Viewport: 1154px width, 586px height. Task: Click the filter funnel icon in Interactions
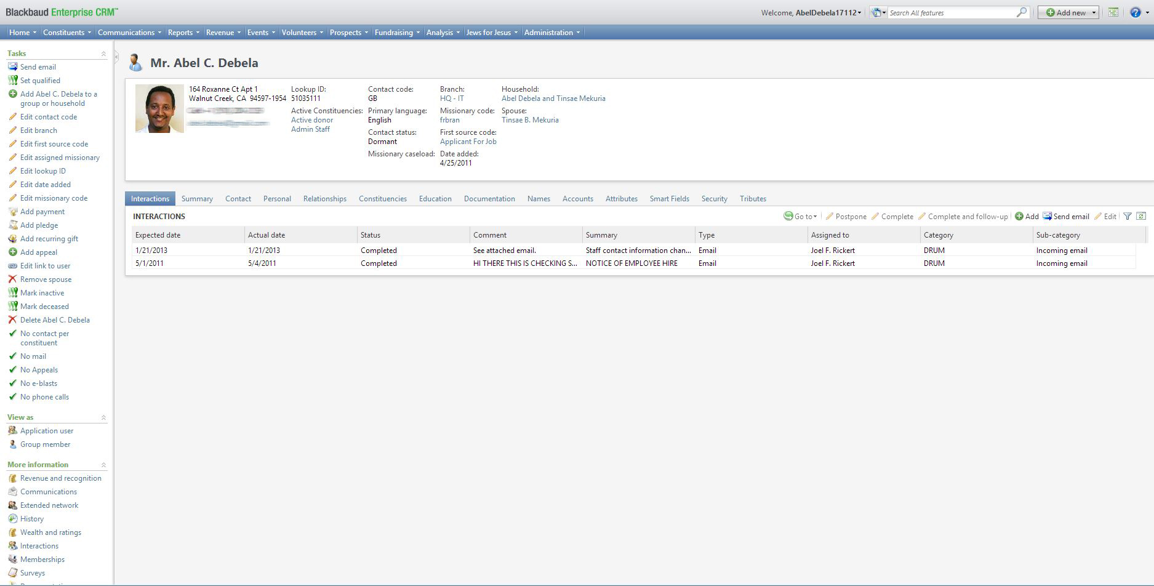pos(1128,216)
